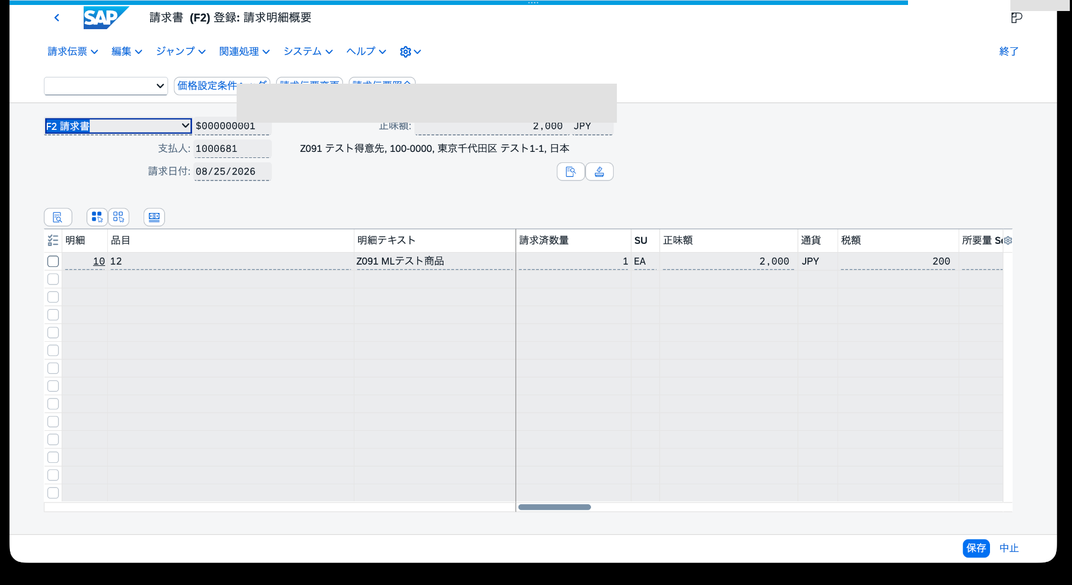This screenshot has height=585, width=1072.
Task: Click the 通貨 column header
Action: (x=818, y=240)
